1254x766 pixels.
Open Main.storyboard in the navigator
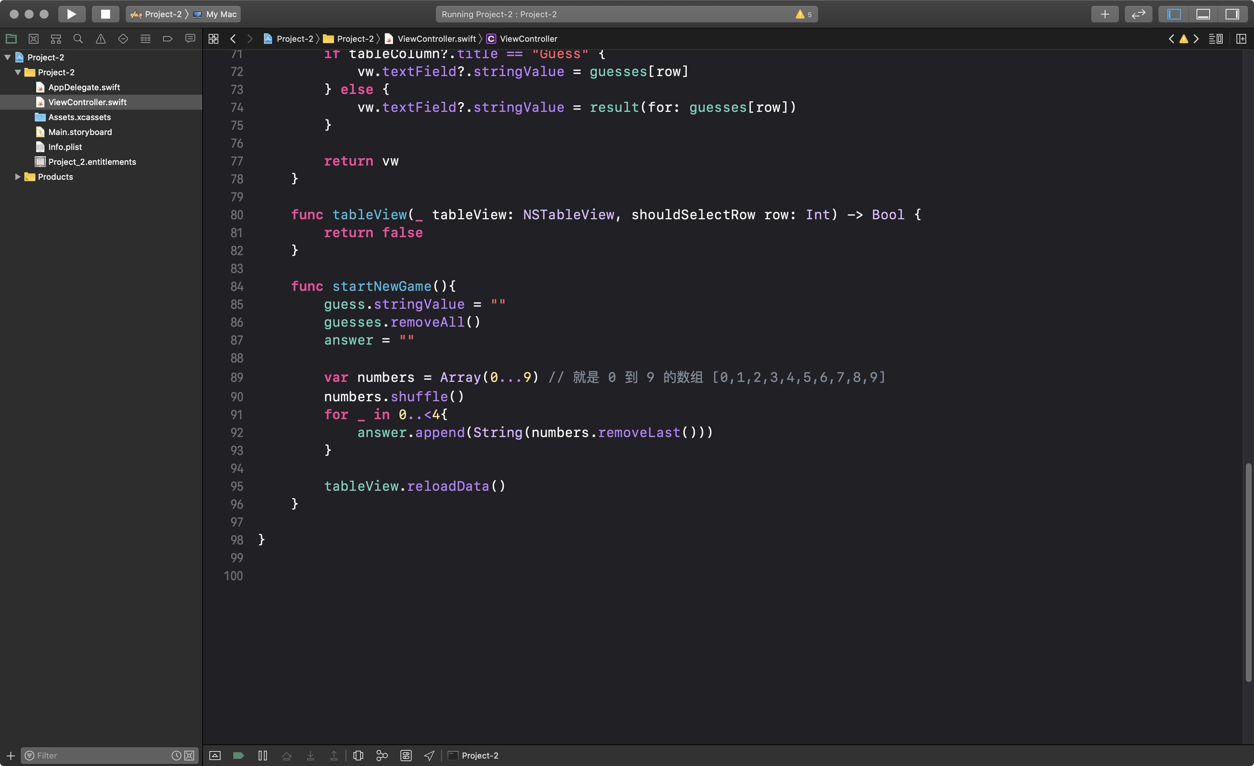[x=80, y=132]
